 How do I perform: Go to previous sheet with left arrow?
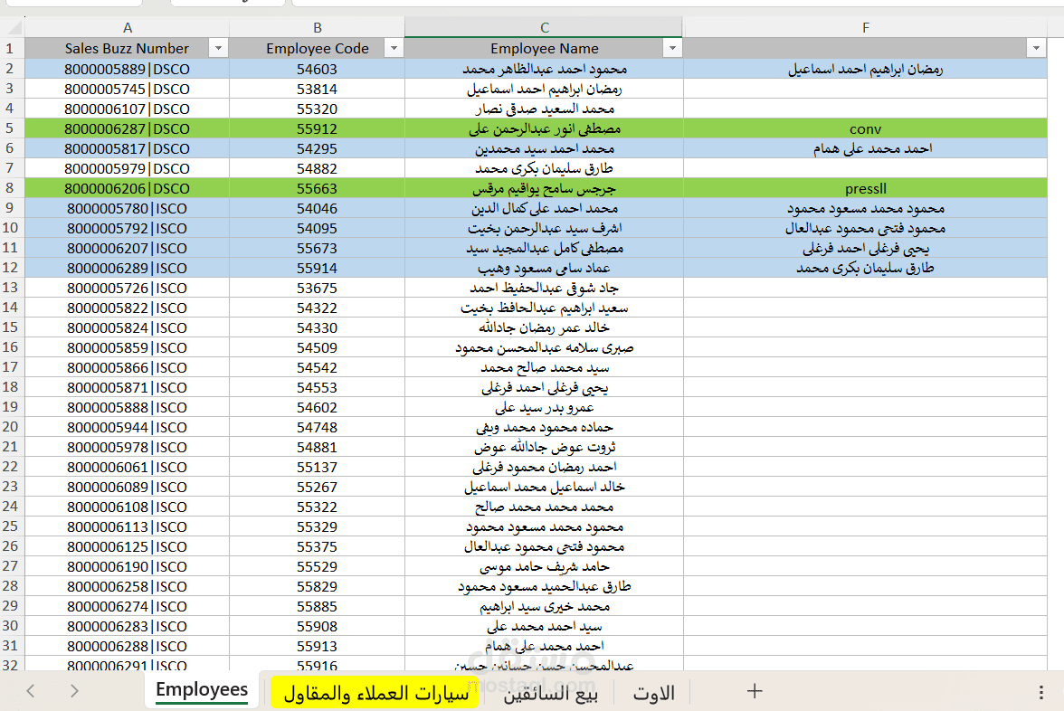click(x=31, y=691)
